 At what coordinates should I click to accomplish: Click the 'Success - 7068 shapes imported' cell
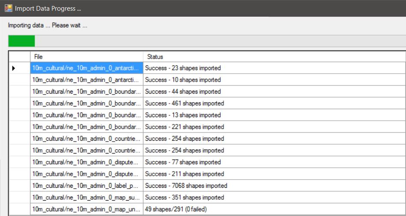[x=186, y=186]
